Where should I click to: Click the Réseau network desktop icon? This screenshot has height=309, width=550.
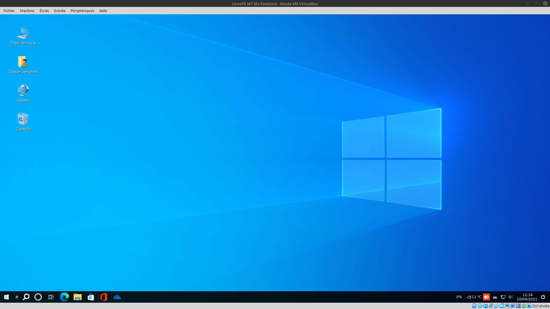point(23,91)
